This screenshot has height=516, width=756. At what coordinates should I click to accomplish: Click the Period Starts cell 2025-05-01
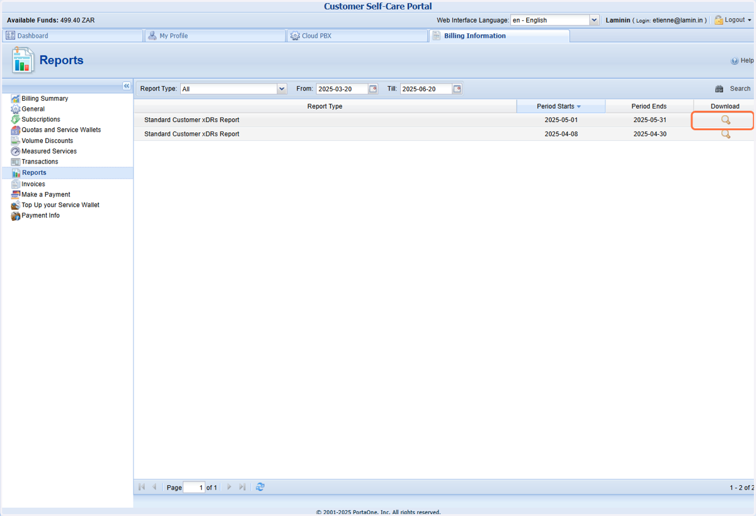coord(561,120)
